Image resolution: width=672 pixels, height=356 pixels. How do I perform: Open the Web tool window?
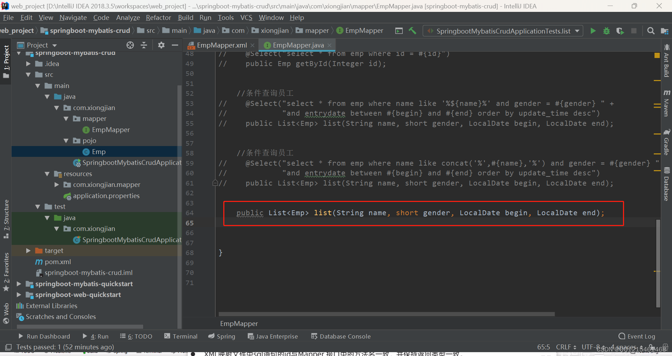pos(6,313)
